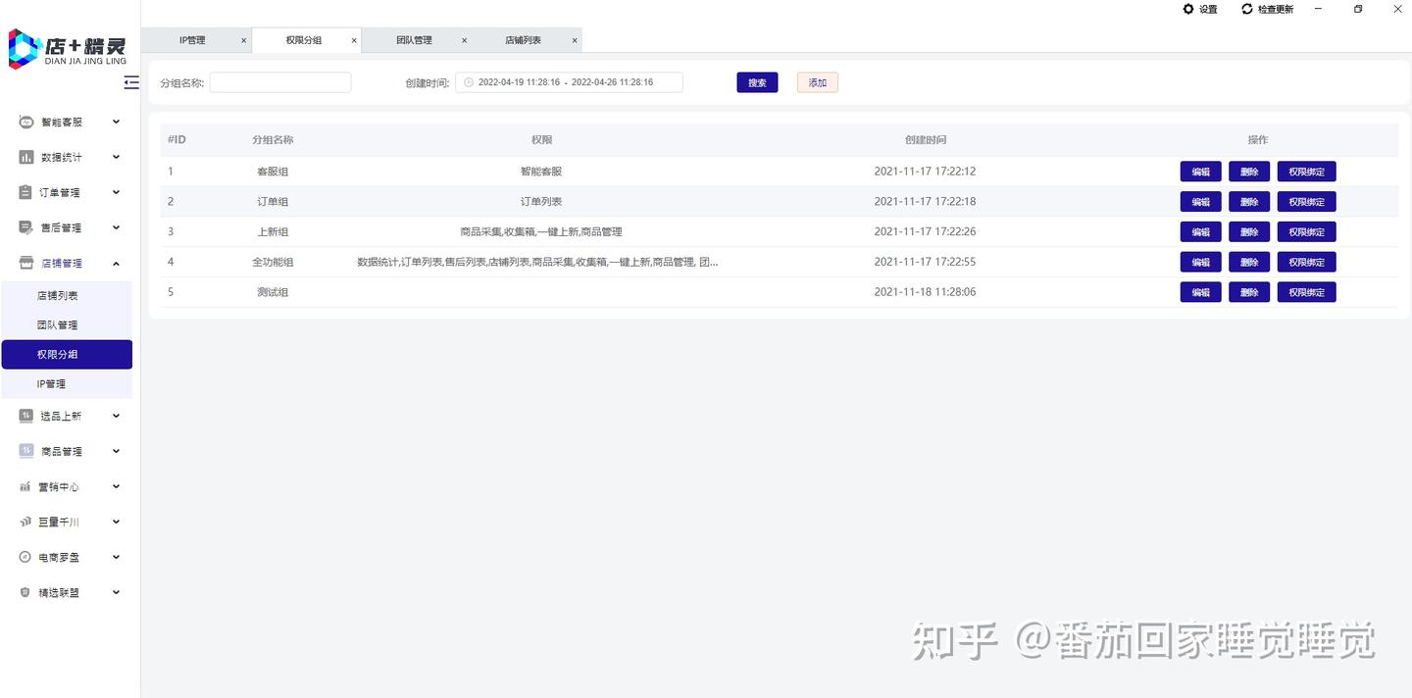Collapse the sidebar with the hamburger icon
This screenshot has height=698, width=1412.
pyautogui.click(x=131, y=83)
